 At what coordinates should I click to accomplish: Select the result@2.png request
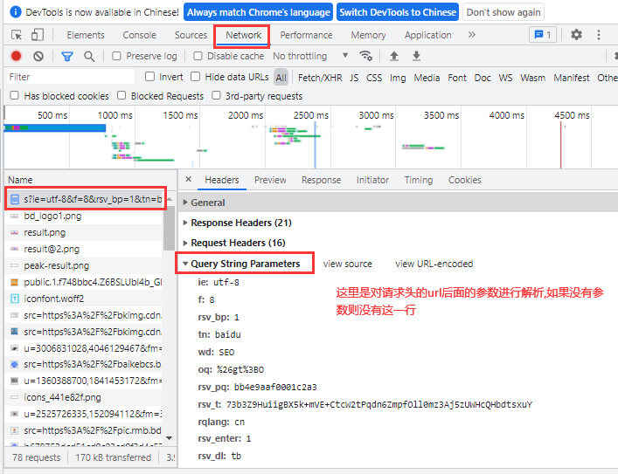tap(84, 249)
